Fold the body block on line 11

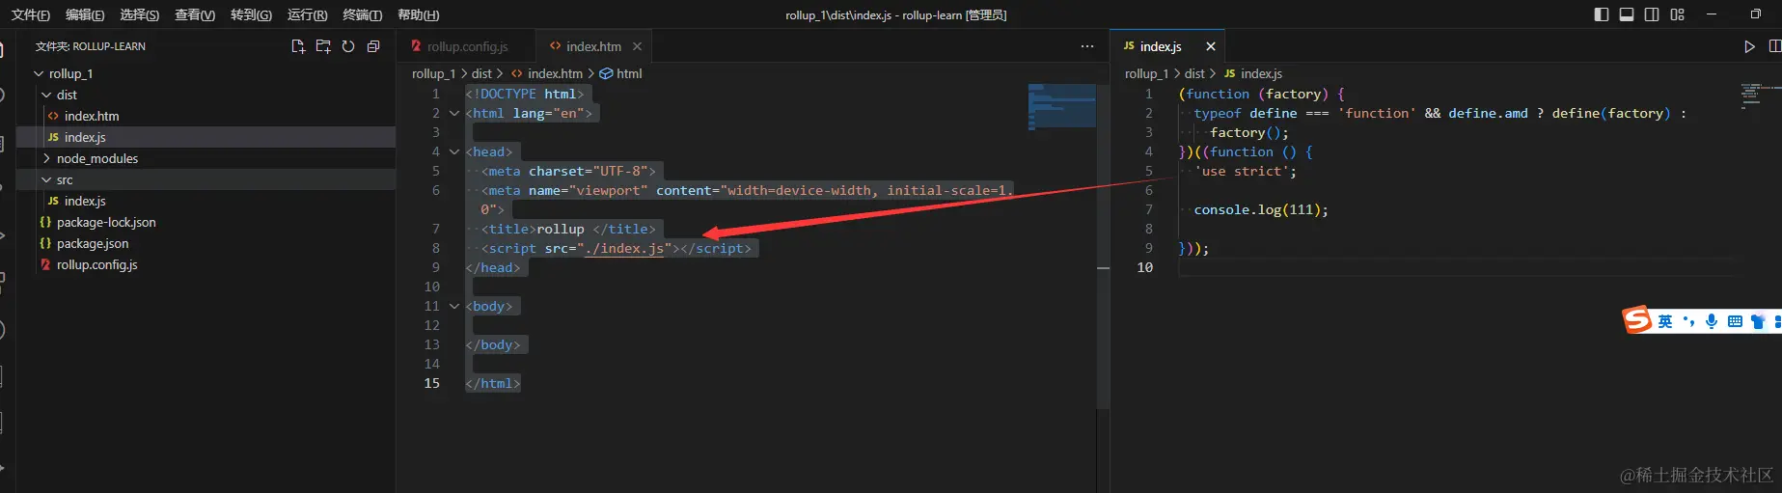click(x=454, y=306)
